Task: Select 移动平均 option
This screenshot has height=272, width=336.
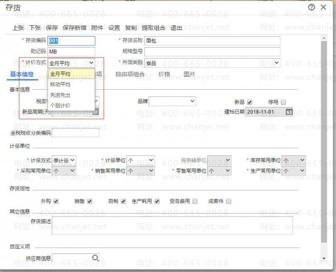Action: click(72, 84)
